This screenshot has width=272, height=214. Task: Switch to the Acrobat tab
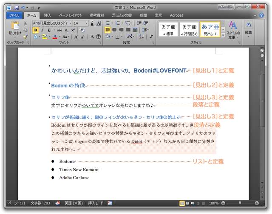click(176, 15)
